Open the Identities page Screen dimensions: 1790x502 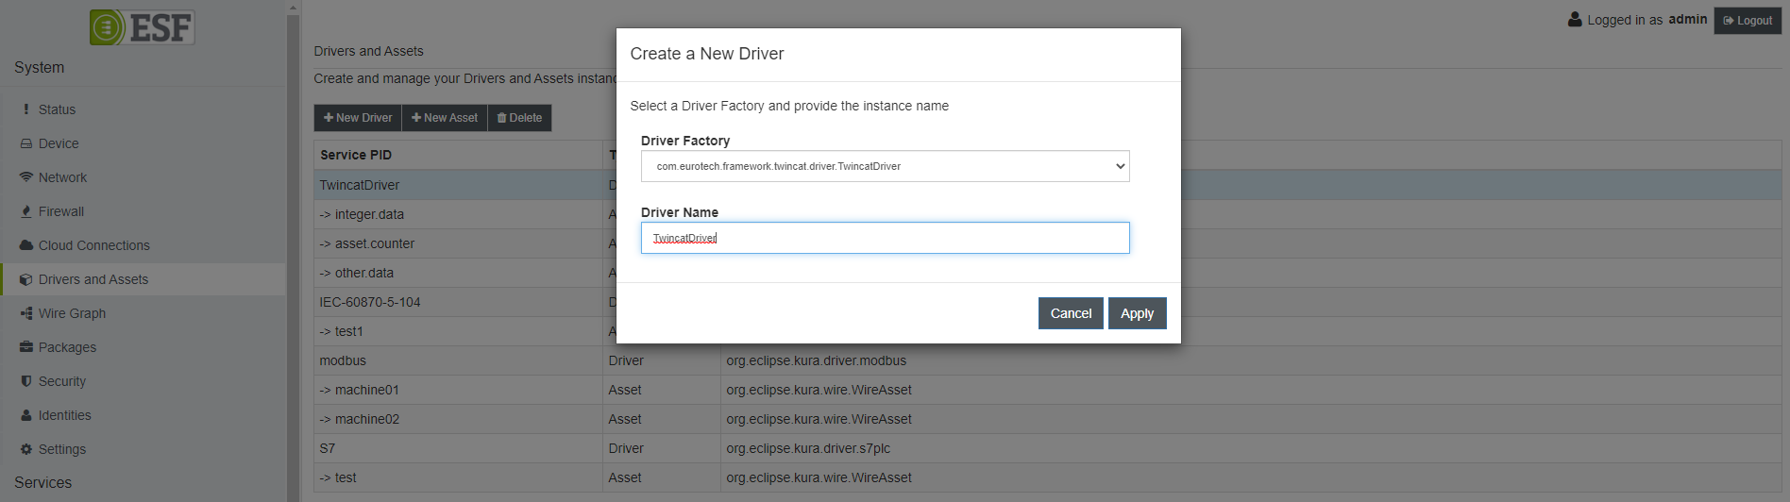(64, 415)
